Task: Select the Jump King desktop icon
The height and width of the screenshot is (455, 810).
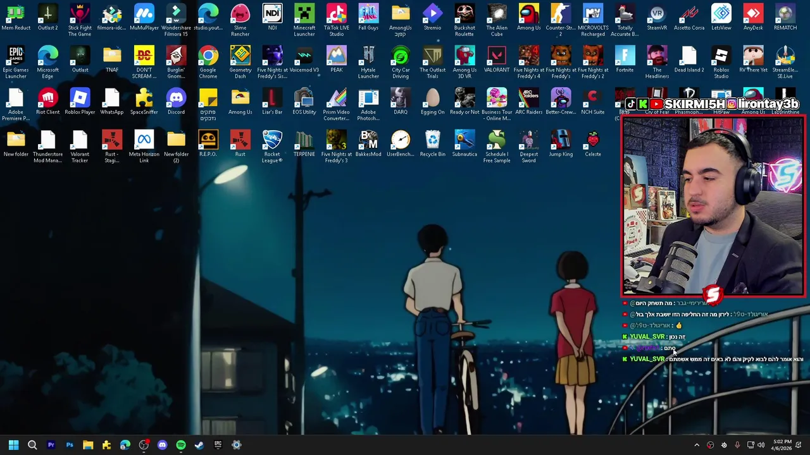Action: tap(561, 143)
